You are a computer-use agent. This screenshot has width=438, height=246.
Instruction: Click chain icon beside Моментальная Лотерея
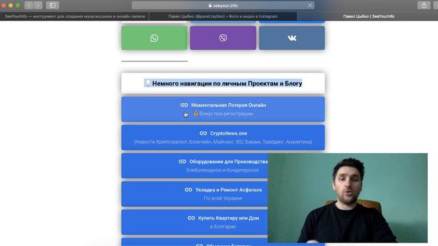coord(184,105)
